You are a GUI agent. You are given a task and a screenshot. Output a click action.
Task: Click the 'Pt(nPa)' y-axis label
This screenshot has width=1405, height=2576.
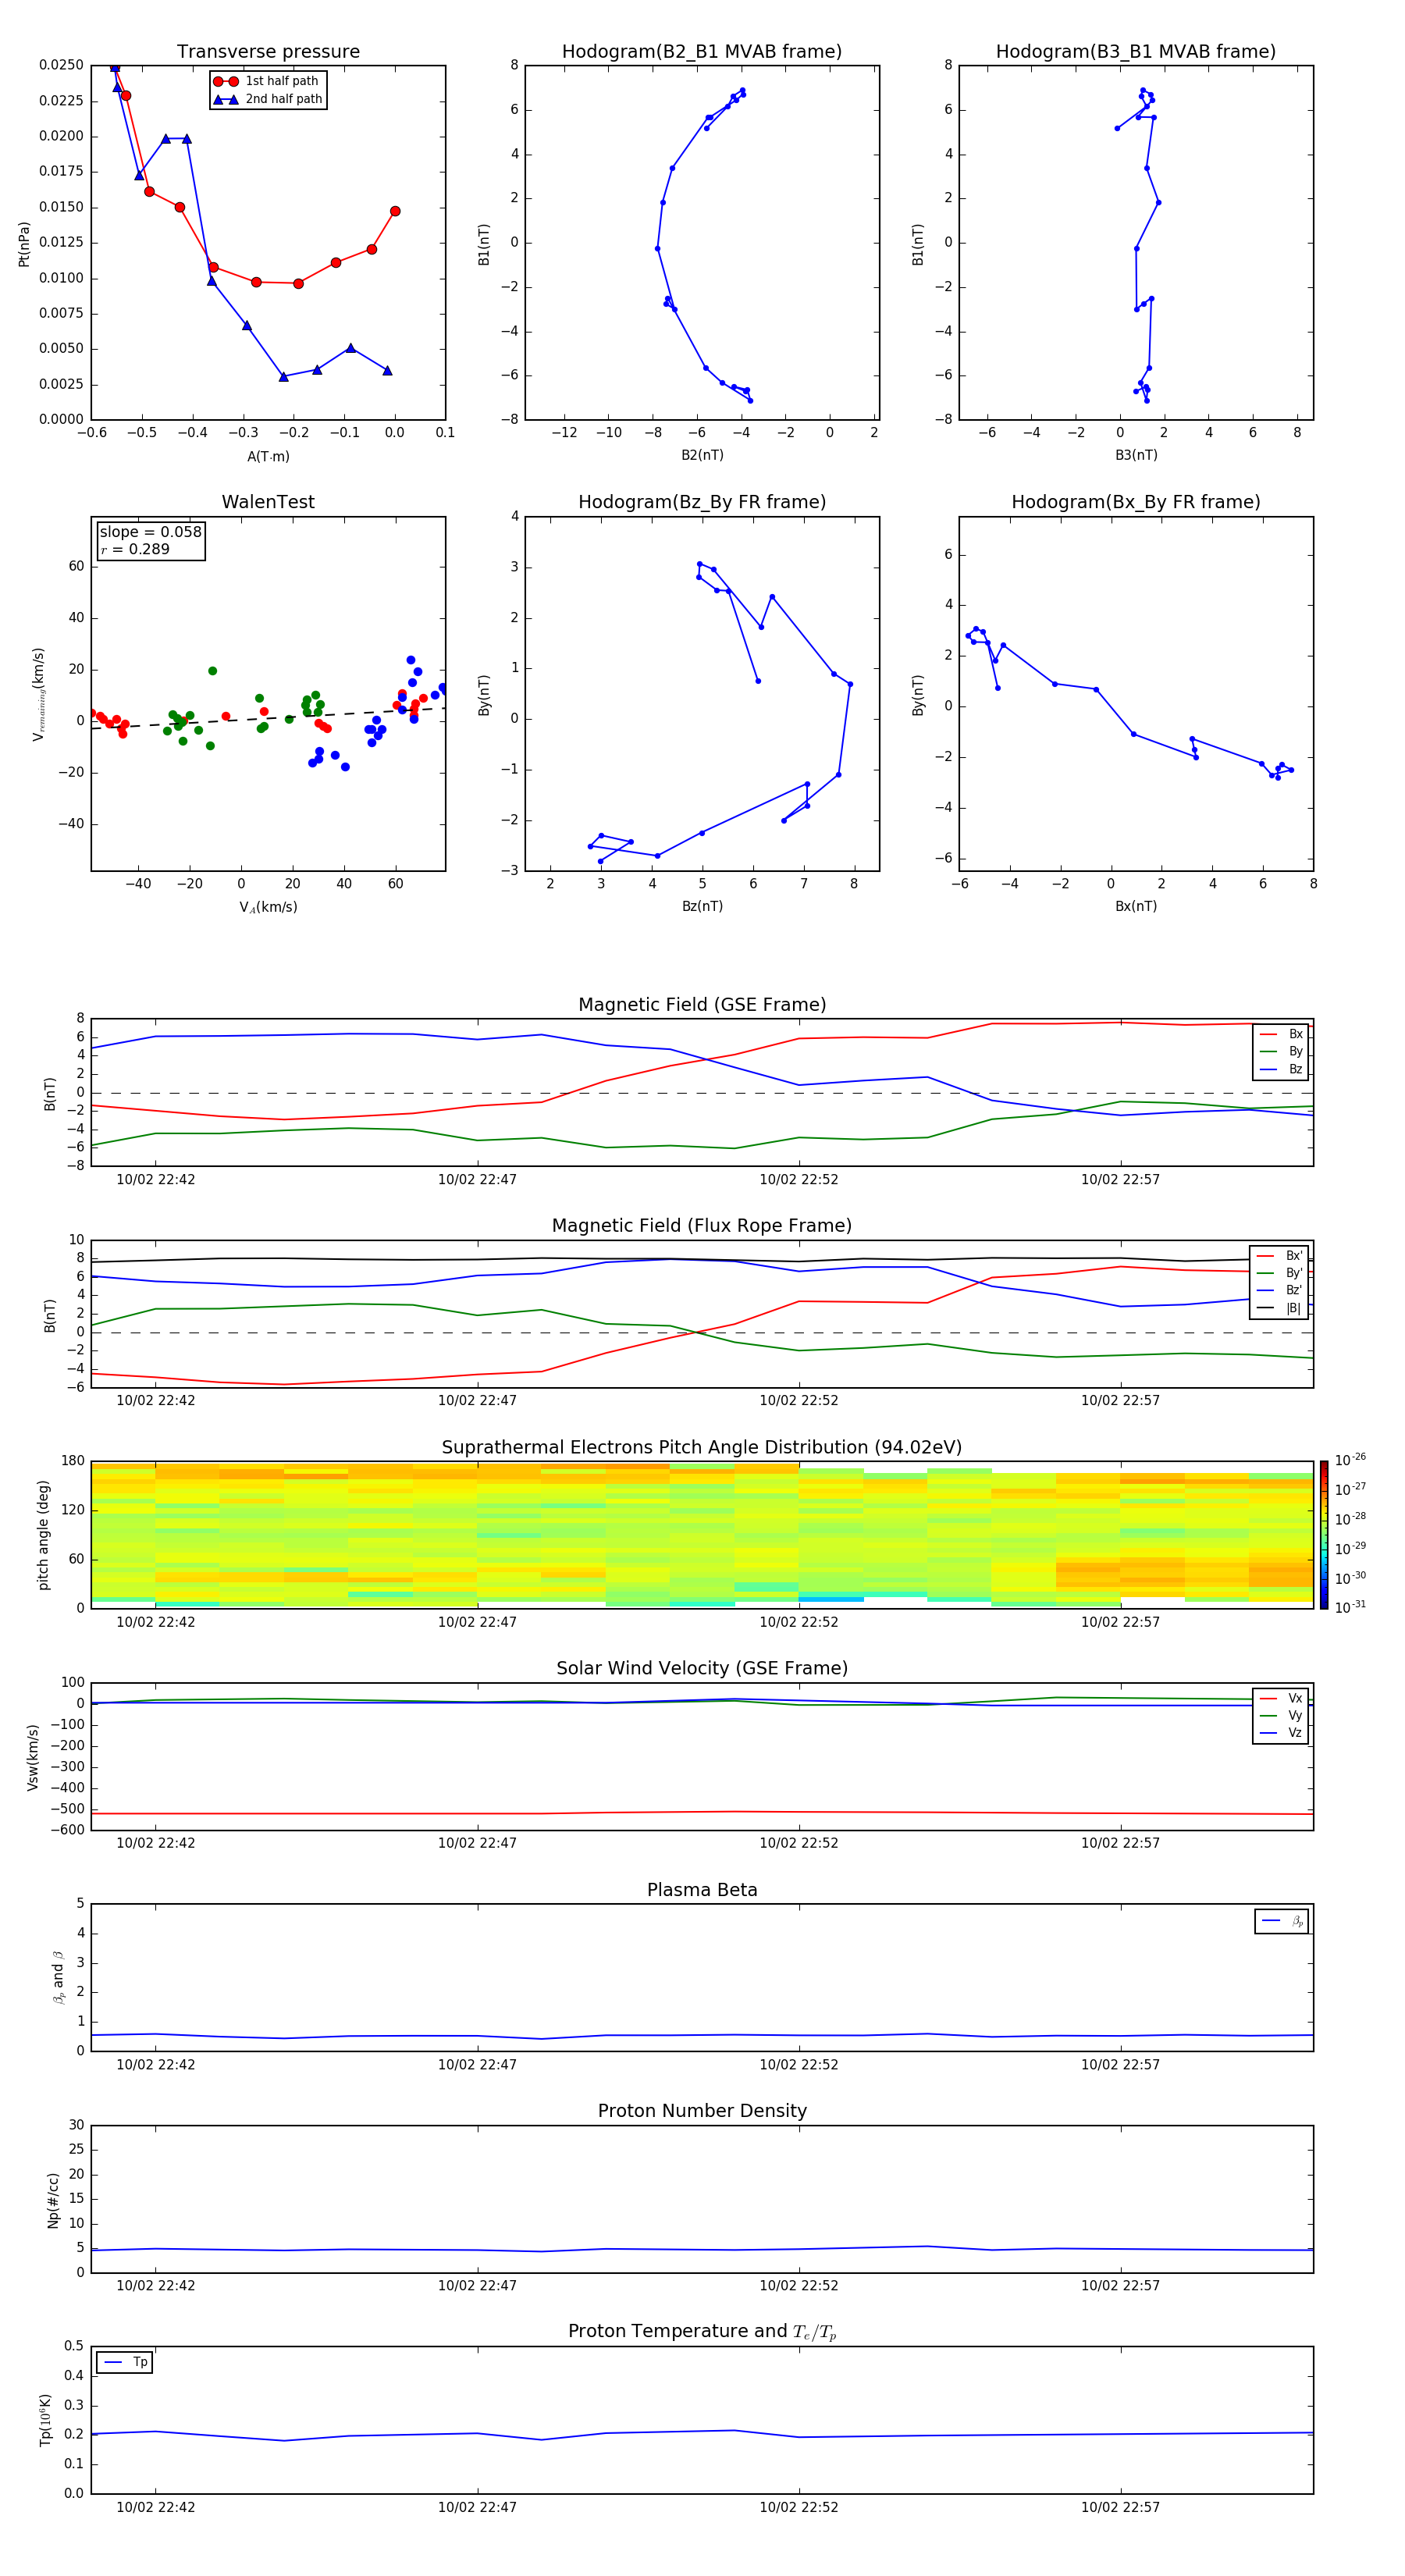click(x=24, y=243)
